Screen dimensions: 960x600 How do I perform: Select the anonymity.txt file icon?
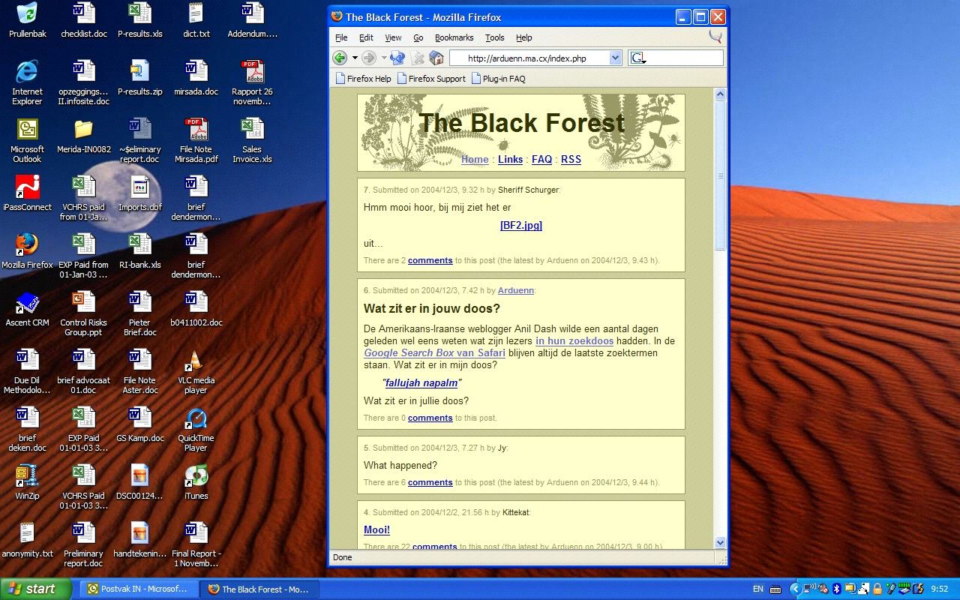27,539
